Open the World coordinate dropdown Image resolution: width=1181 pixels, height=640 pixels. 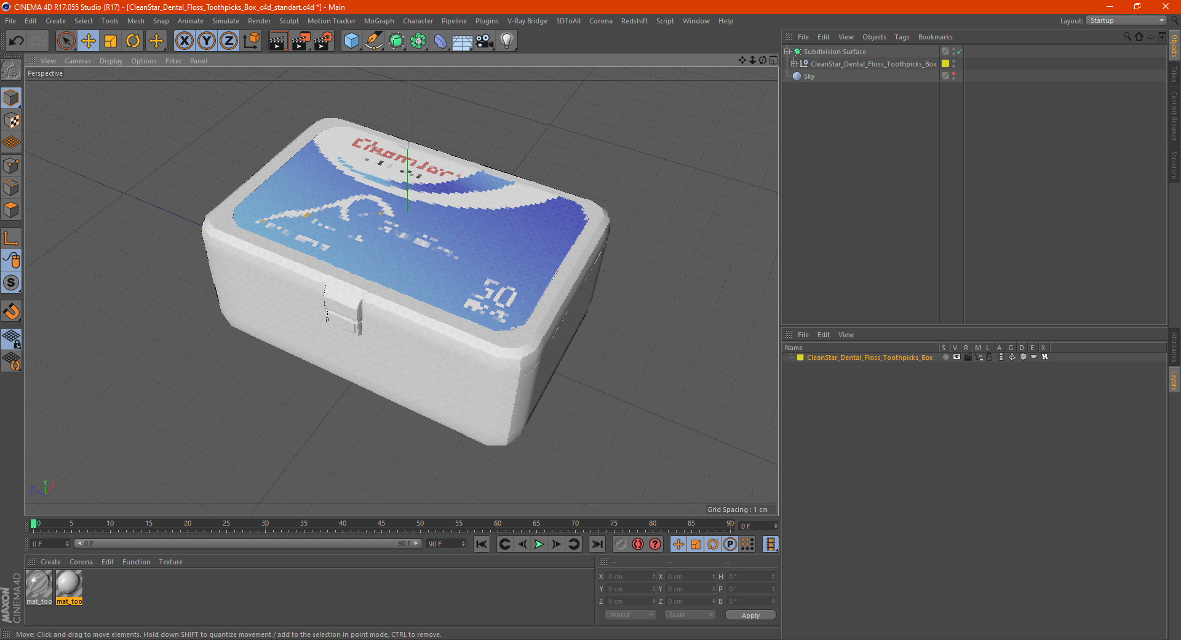click(x=630, y=615)
